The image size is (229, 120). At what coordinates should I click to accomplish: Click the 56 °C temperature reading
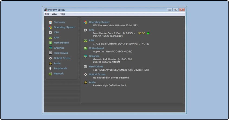[142, 33]
